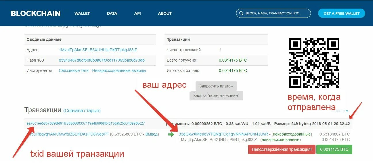
Task: Open the ABOUT menu item
Action: (165, 13)
